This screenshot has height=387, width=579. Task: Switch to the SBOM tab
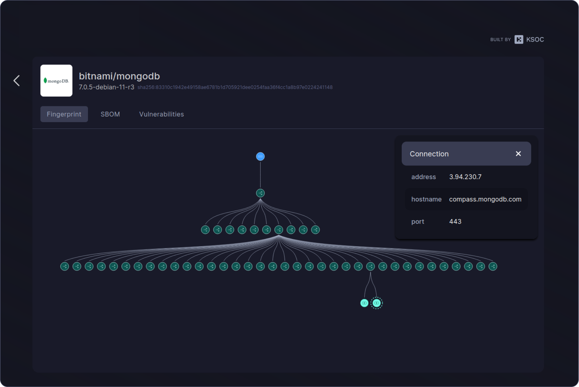(110, 114)
